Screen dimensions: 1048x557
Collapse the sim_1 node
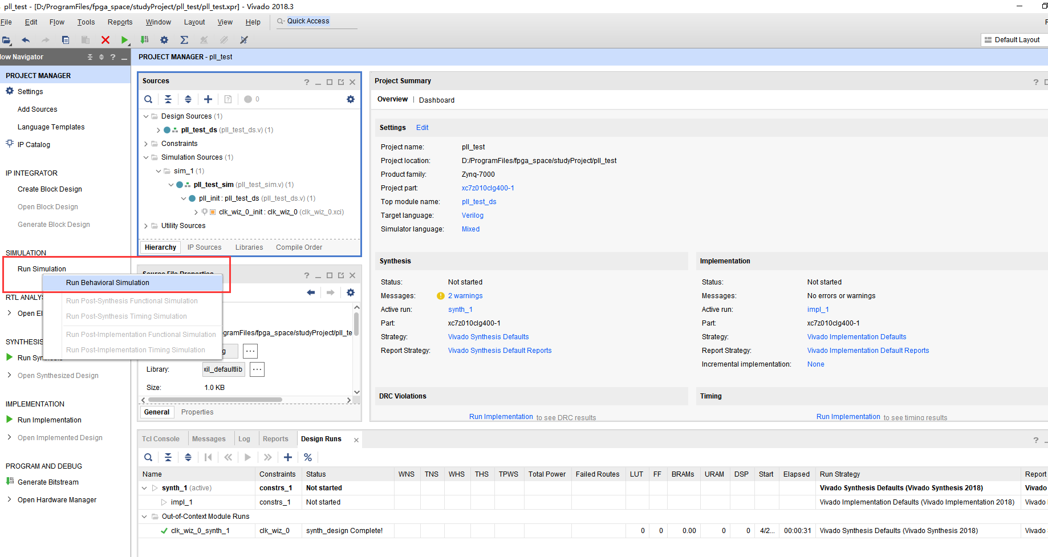point(159,171)
